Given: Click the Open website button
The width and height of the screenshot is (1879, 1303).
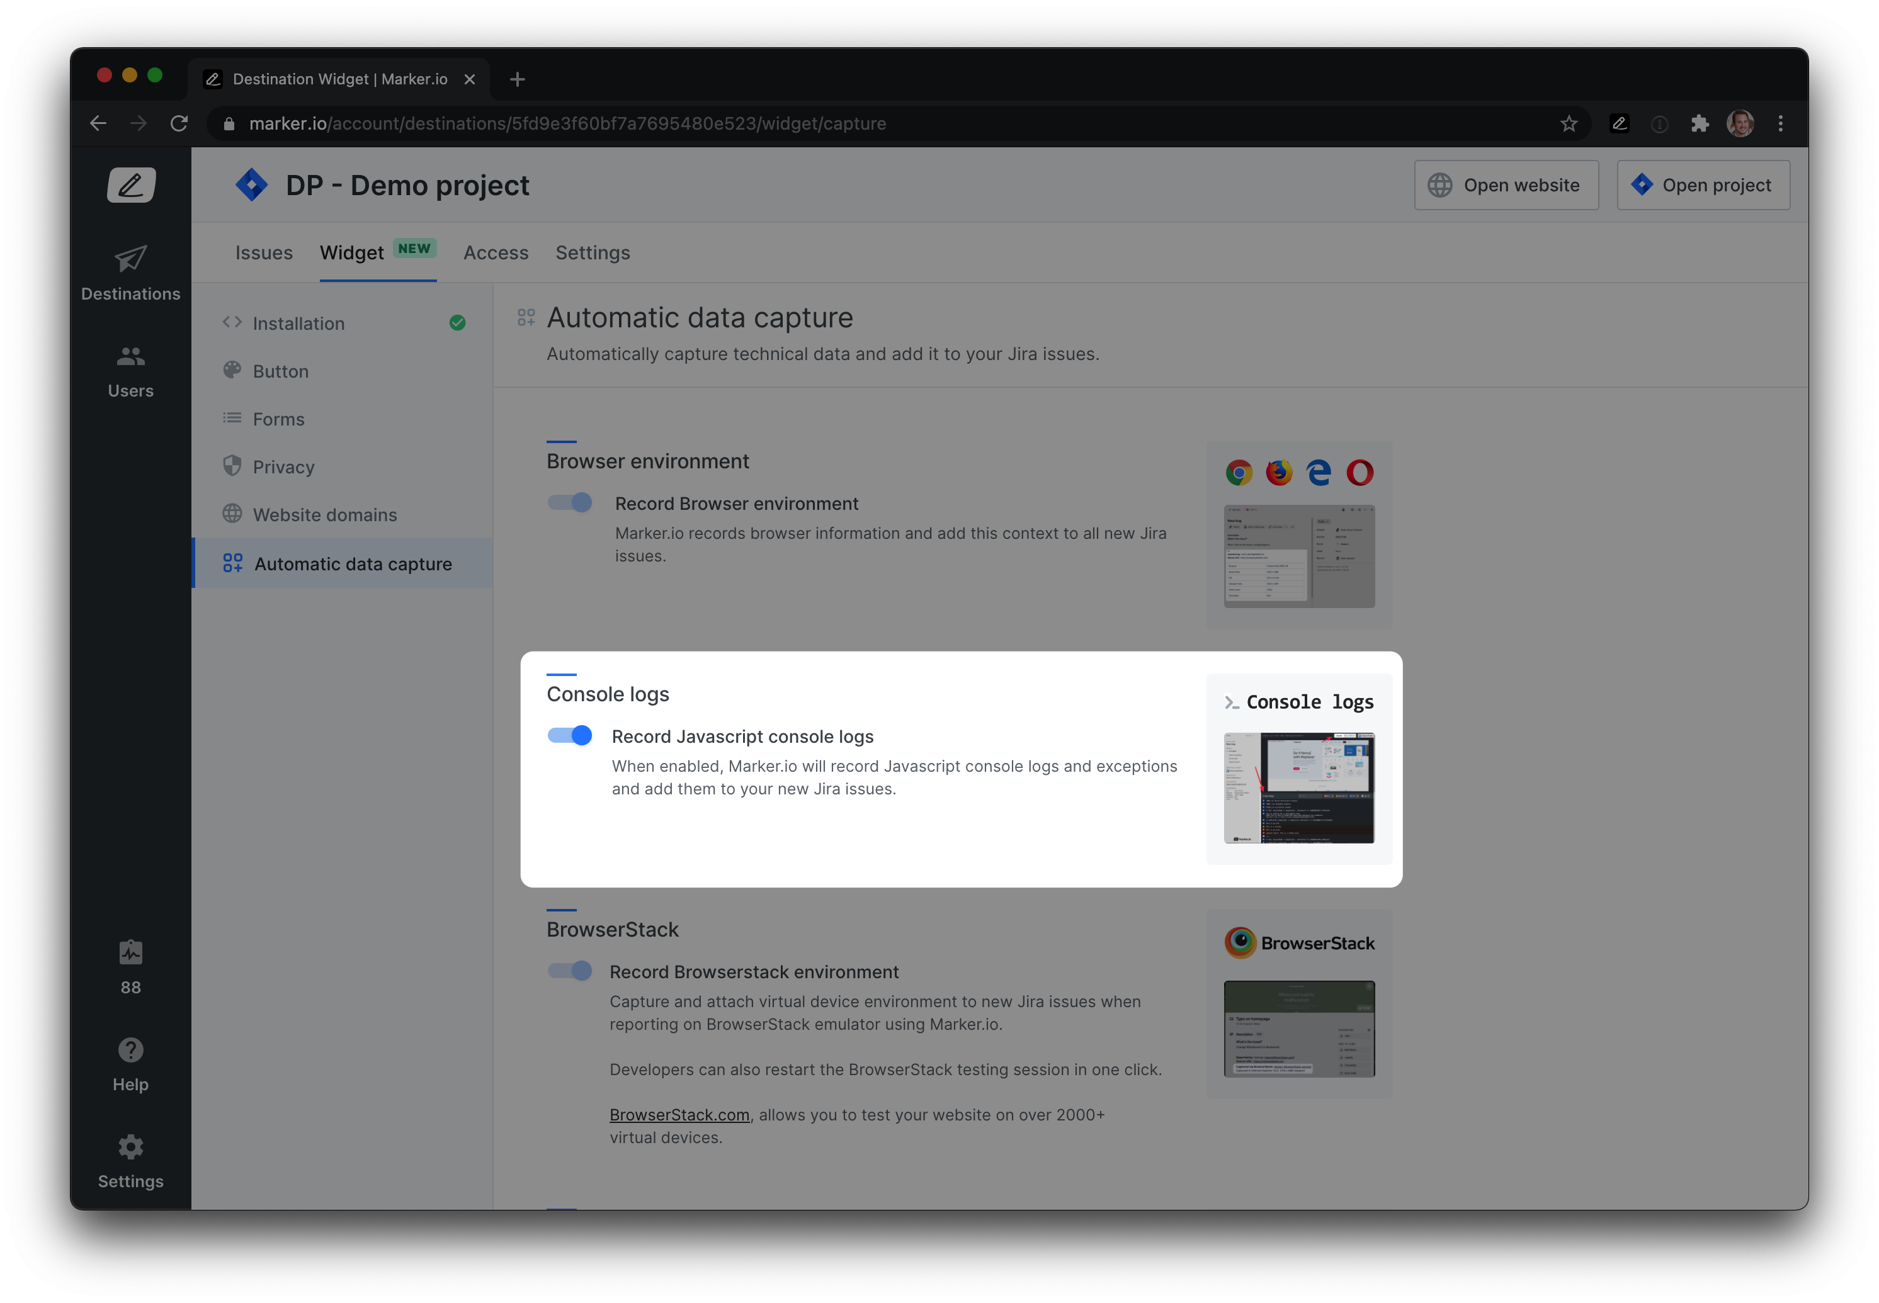Looking at the screenshot, I should tap(1506, 185).
